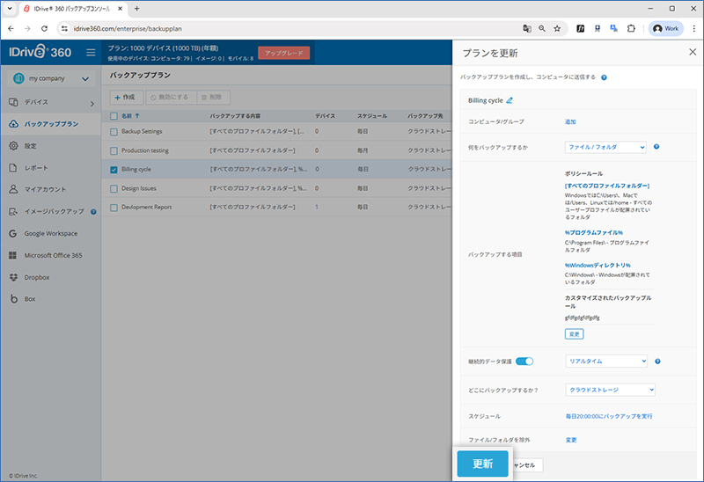Expand the クラウドストレージ destination dropdown
This screenshot has height=482, width=704.
tap(610, 389)
